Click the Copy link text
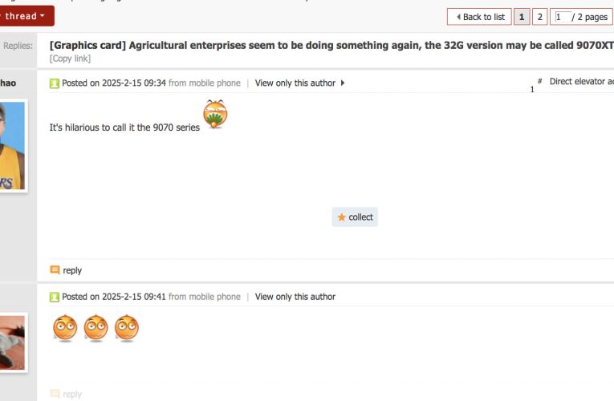The image size is (614, 401). pyautogui.click(x=70, y=59)
